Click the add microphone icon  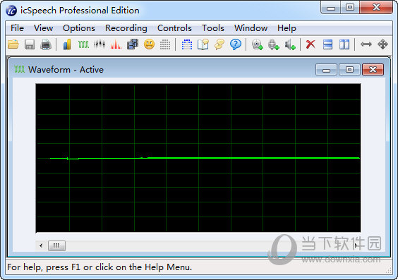[x=273, y=44]
